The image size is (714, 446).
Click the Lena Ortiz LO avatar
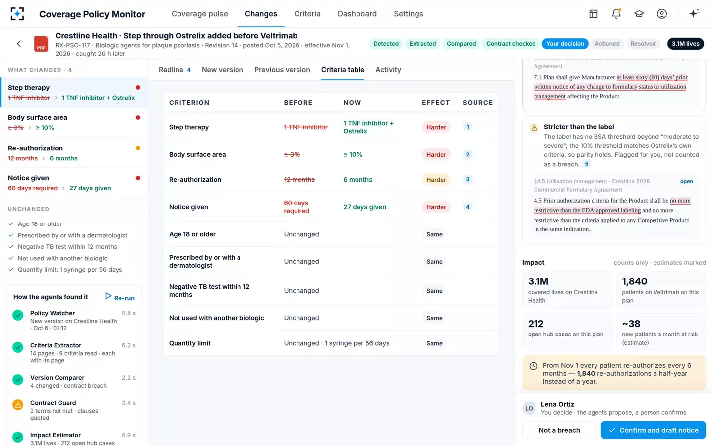click(529, 408)
